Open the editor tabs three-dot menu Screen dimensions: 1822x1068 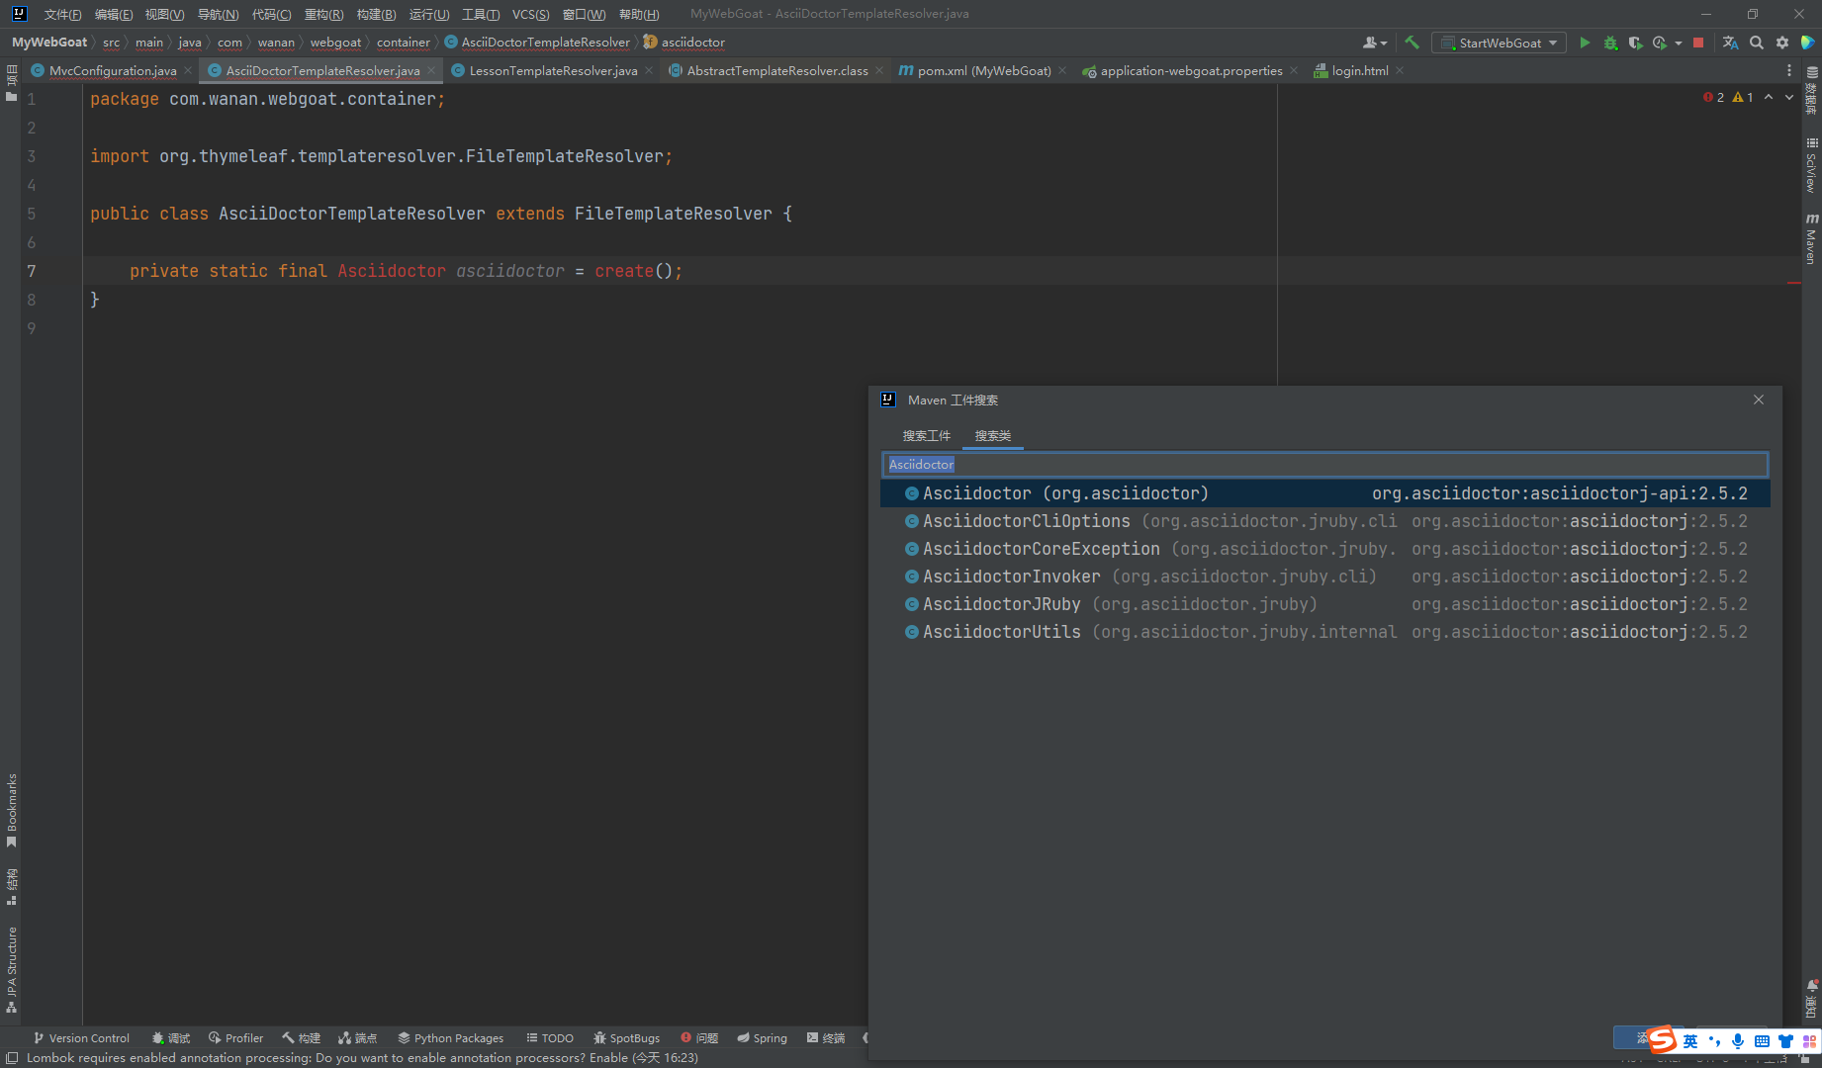[1788, 70]
